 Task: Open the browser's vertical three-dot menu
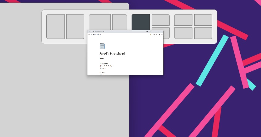[150, 31]
